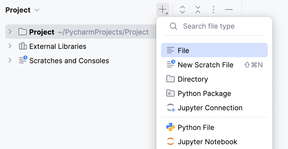
Task: Click the Jupyter Notebook icon
Action: (170, 142)
